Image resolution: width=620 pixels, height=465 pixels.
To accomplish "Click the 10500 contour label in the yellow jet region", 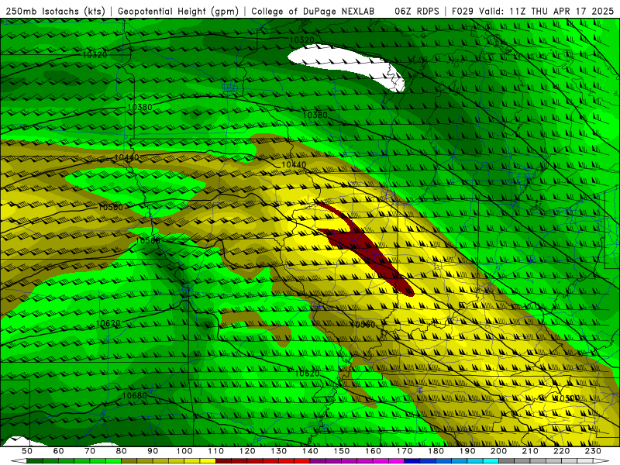I will click(x=568, y=398).
